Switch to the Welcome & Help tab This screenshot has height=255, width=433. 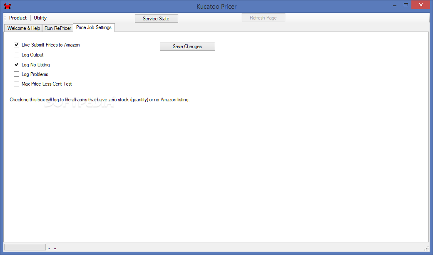23,28
